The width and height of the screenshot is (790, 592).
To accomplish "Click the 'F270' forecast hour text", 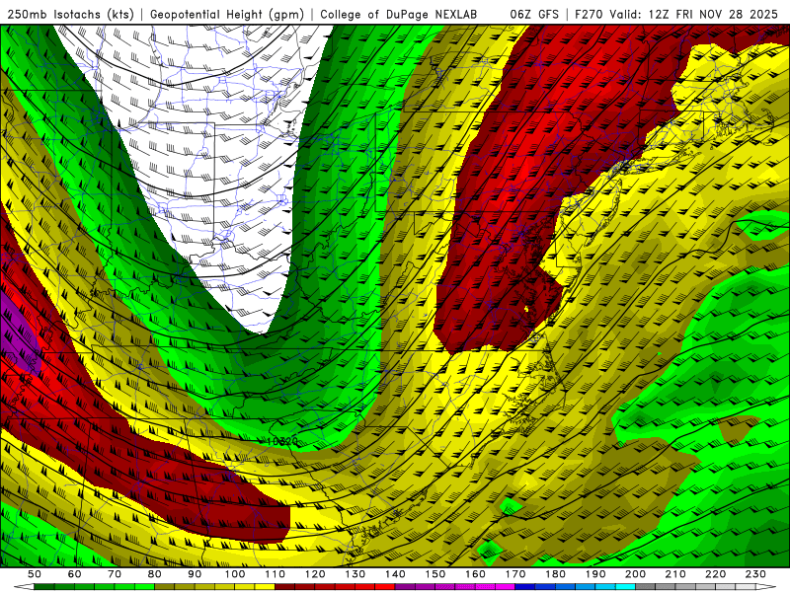I will pos(590,14).
